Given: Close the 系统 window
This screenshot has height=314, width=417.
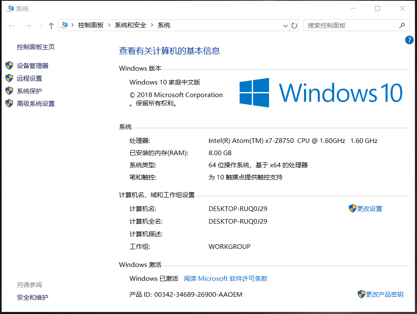Looking at the screenshot, I should coord(402,8).
